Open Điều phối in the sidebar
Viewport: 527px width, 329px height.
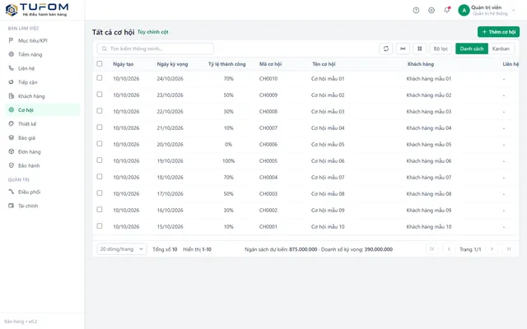(x=42, y=192)
